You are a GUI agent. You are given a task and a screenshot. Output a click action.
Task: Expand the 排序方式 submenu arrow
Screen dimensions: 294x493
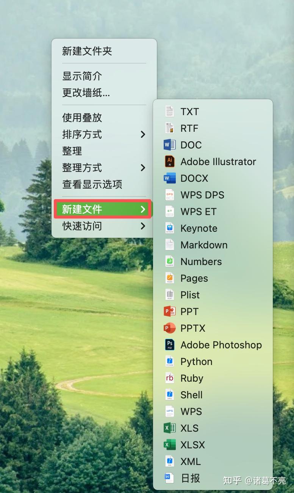pos(143,134)
